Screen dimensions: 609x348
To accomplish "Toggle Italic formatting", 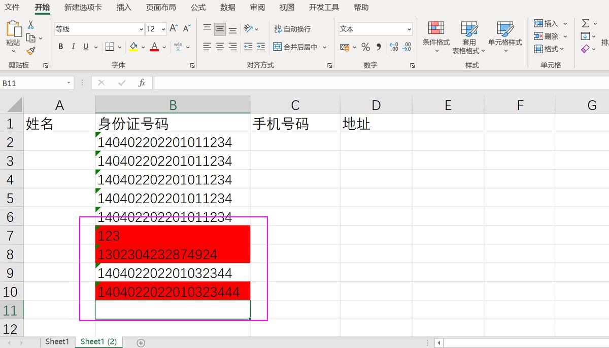I will pos(73,46).
